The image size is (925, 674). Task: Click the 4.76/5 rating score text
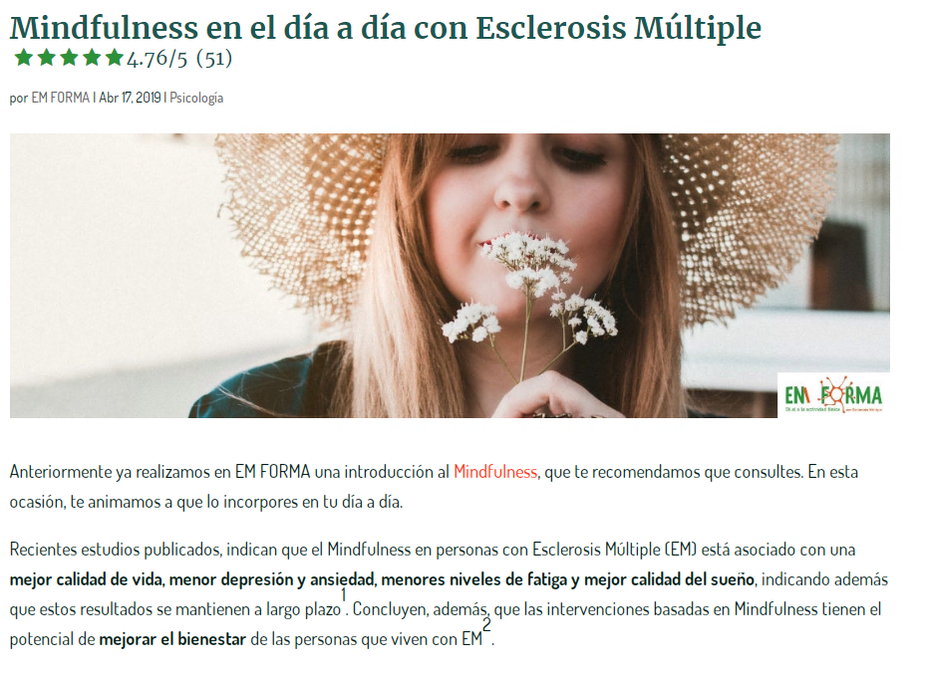156,59
